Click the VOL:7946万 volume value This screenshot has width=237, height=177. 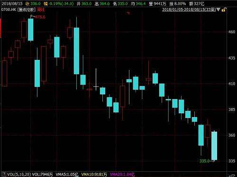point(42,174)
